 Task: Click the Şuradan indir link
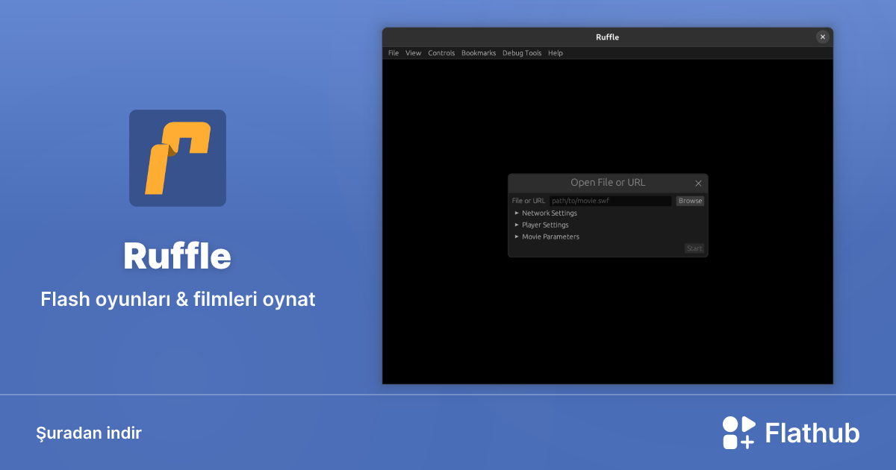coord(89,433)
